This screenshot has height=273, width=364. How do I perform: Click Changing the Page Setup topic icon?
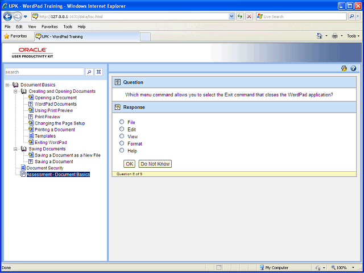[x=31, y=123]
